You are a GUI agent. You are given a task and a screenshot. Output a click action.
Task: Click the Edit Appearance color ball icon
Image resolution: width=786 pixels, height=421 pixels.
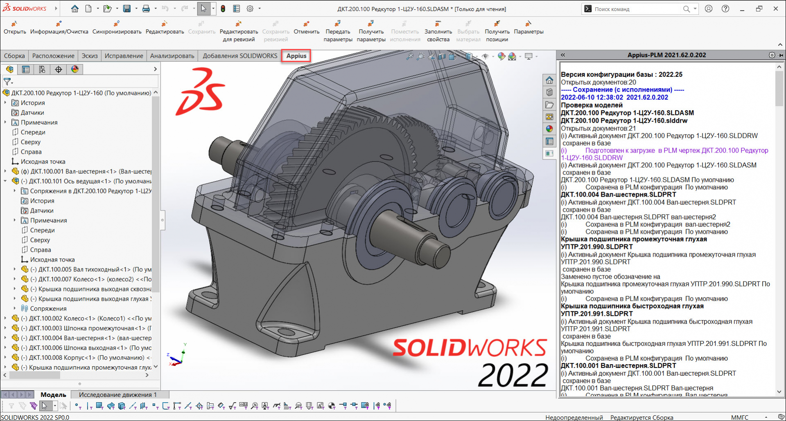[501, 56]
